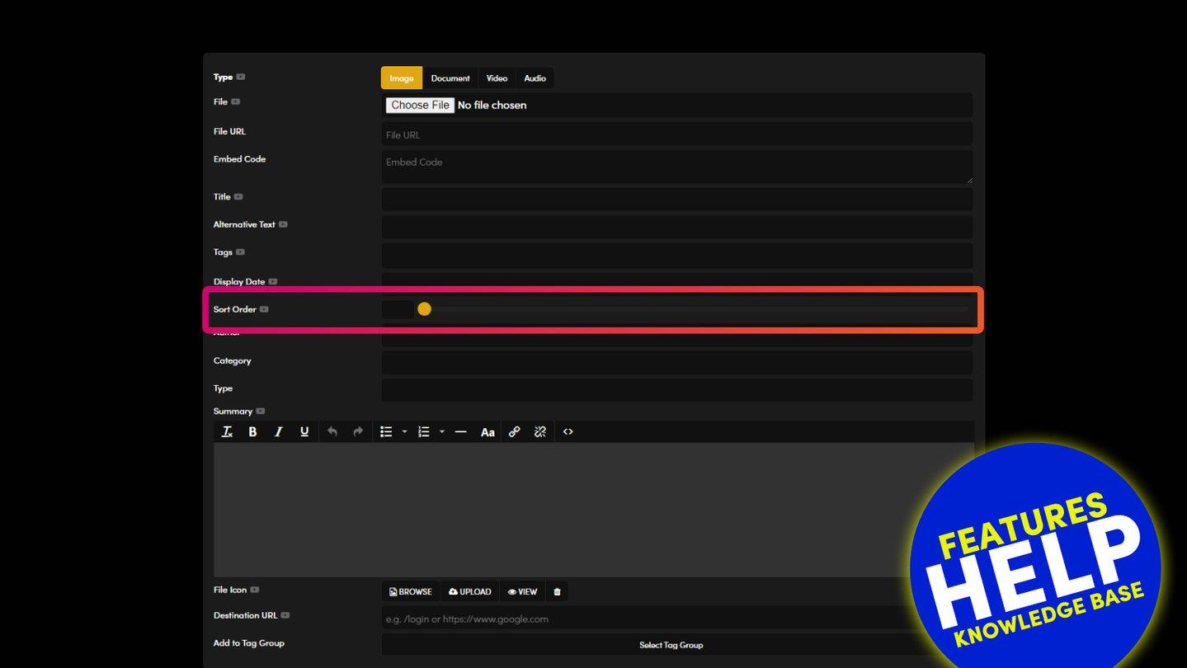Screen dimensions: 1187x668
Task: Select the Image media type
Action: (402, 78)
